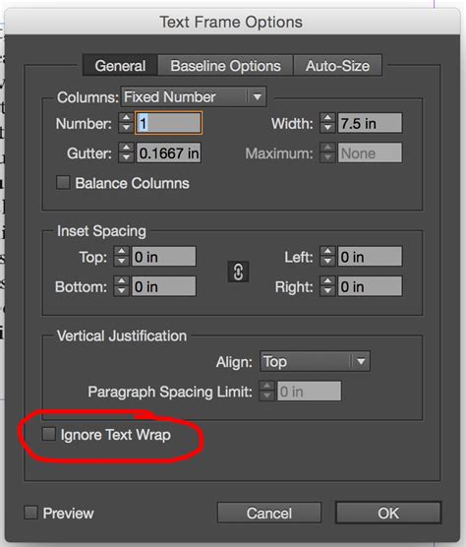
Task: Increase Top inset spacing stepper
Action: [121, 252]
